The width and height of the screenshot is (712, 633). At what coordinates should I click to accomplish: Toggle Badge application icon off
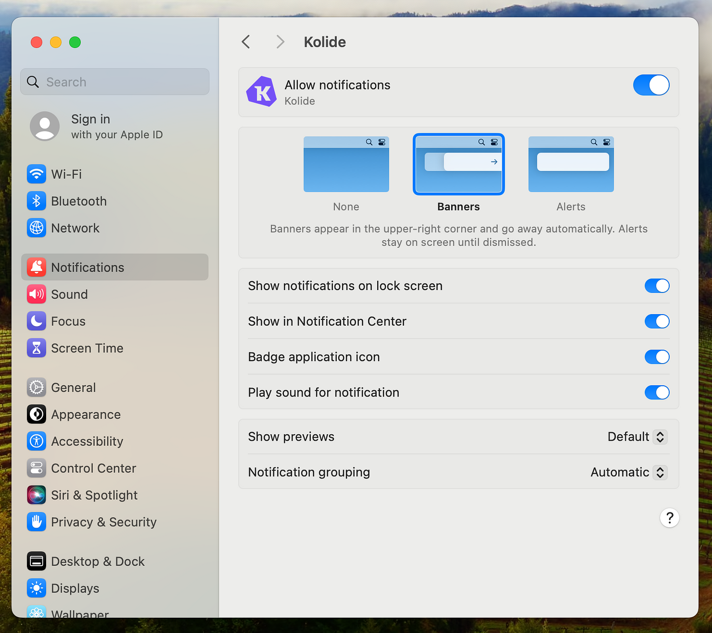657,357
